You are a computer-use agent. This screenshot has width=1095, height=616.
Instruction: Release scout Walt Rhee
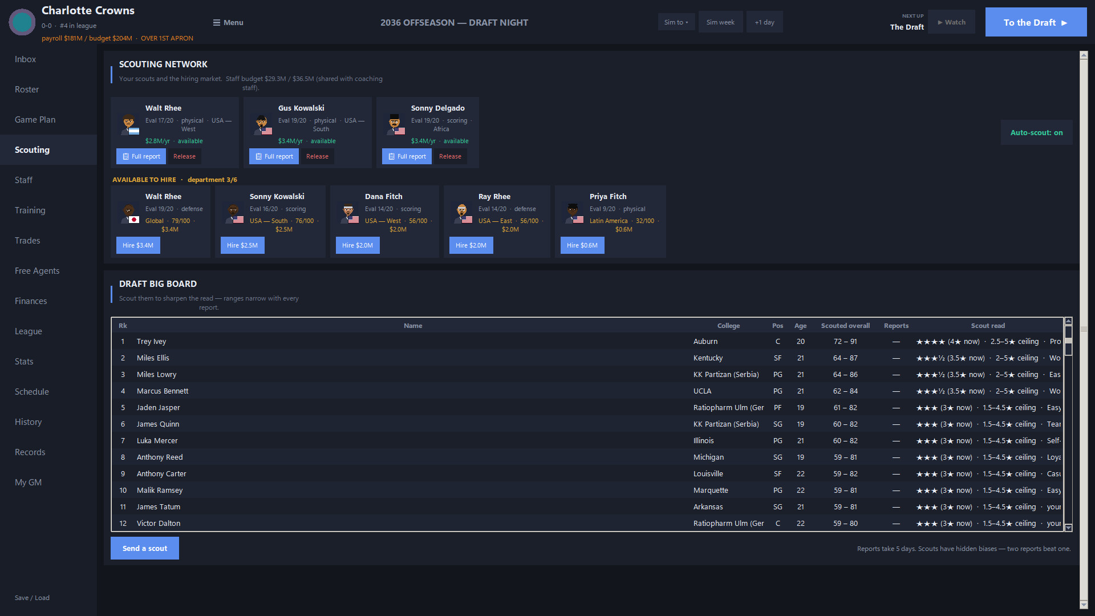184,156
